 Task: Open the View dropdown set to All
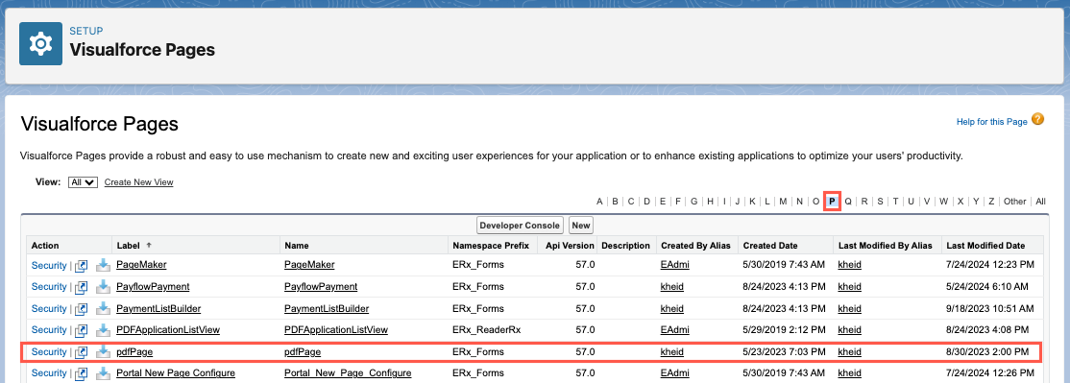coord(84,182)
